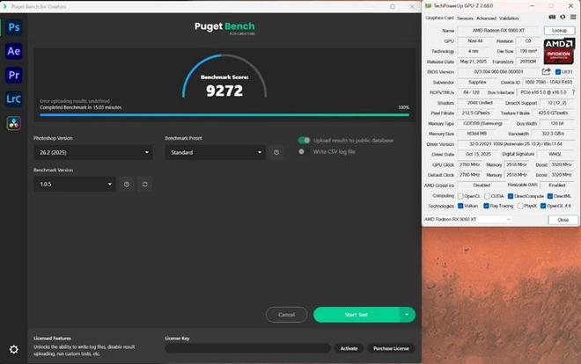Select the DaVinci Resolve sidebar icon

13,121
